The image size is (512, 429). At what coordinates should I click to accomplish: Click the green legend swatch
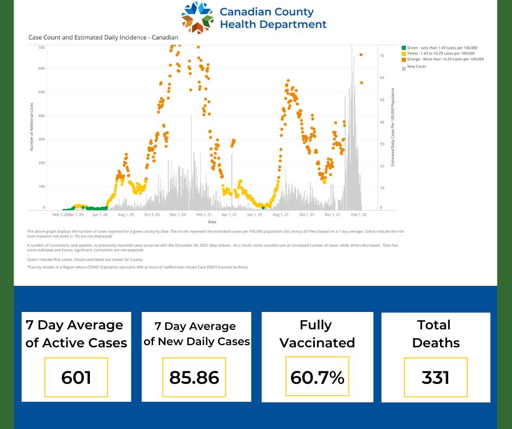point(404,48)
